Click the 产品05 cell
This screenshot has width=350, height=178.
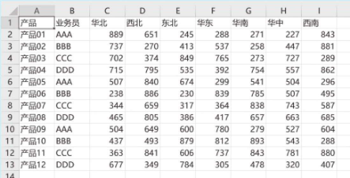[x=37, y=82]
